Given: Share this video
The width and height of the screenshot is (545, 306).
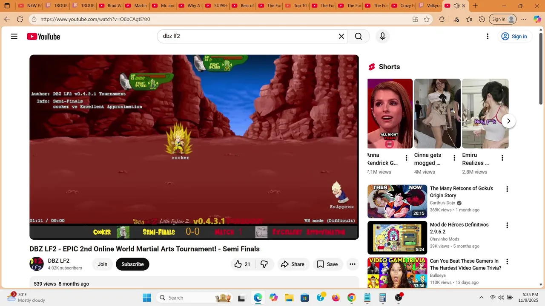Looking at the screenshot, I should 293,264.
